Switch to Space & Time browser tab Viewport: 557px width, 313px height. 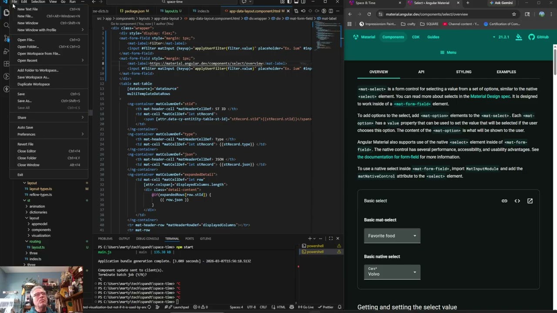(375, 3)
